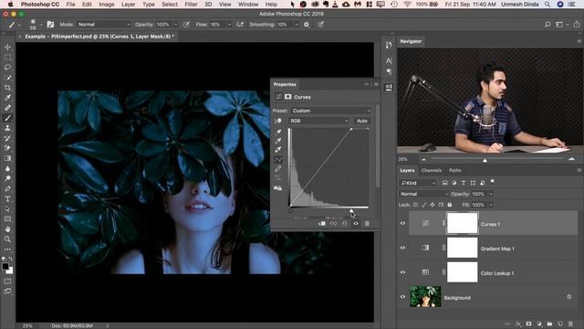
Task: Create a new group folder icon
Action: click(549, 324)
